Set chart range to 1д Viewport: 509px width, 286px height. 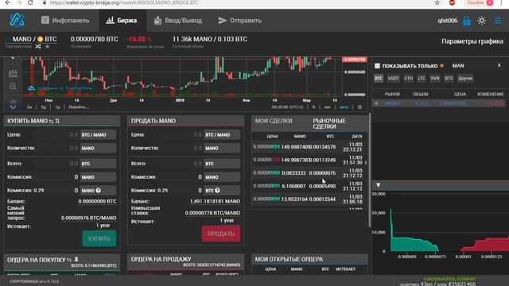tap(57, 107)
